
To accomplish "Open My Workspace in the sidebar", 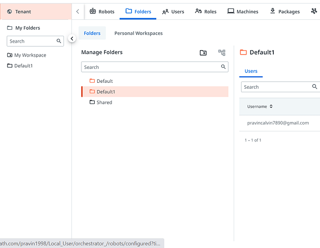I will pos(30,55).
